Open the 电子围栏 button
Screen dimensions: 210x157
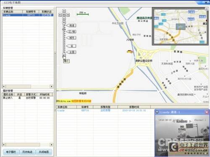click(x=11, y=152)
